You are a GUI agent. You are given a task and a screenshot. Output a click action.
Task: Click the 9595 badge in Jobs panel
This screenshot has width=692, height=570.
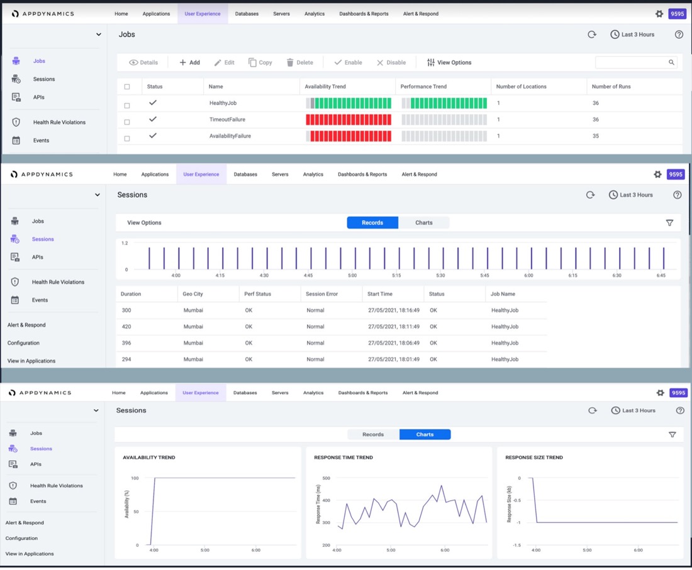tap(677, 14)
